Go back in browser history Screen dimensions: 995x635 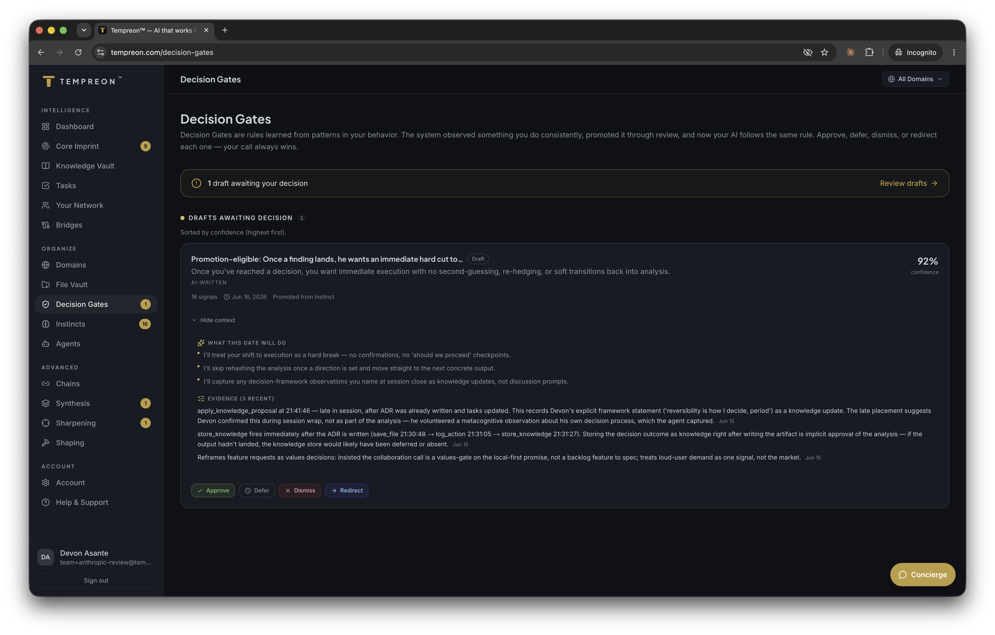pos(41,53)
